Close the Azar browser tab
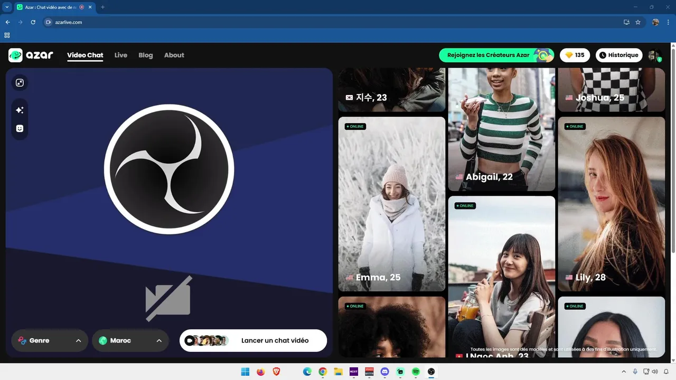The image size is (676, 380). (90, 7)
